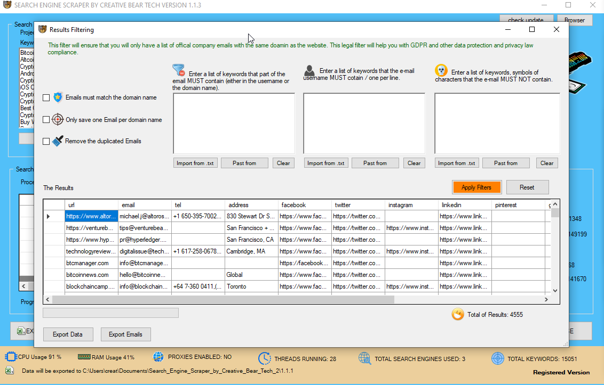This screenshot has height=385, width=604.
Task: Click the shield icon beside domain name option
Action: pos(58,97)
